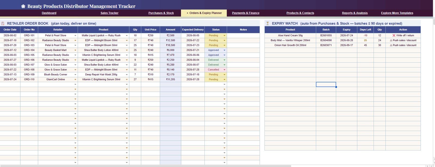Select the Orders & Expiry Planner tab

[x=204, y=13]
